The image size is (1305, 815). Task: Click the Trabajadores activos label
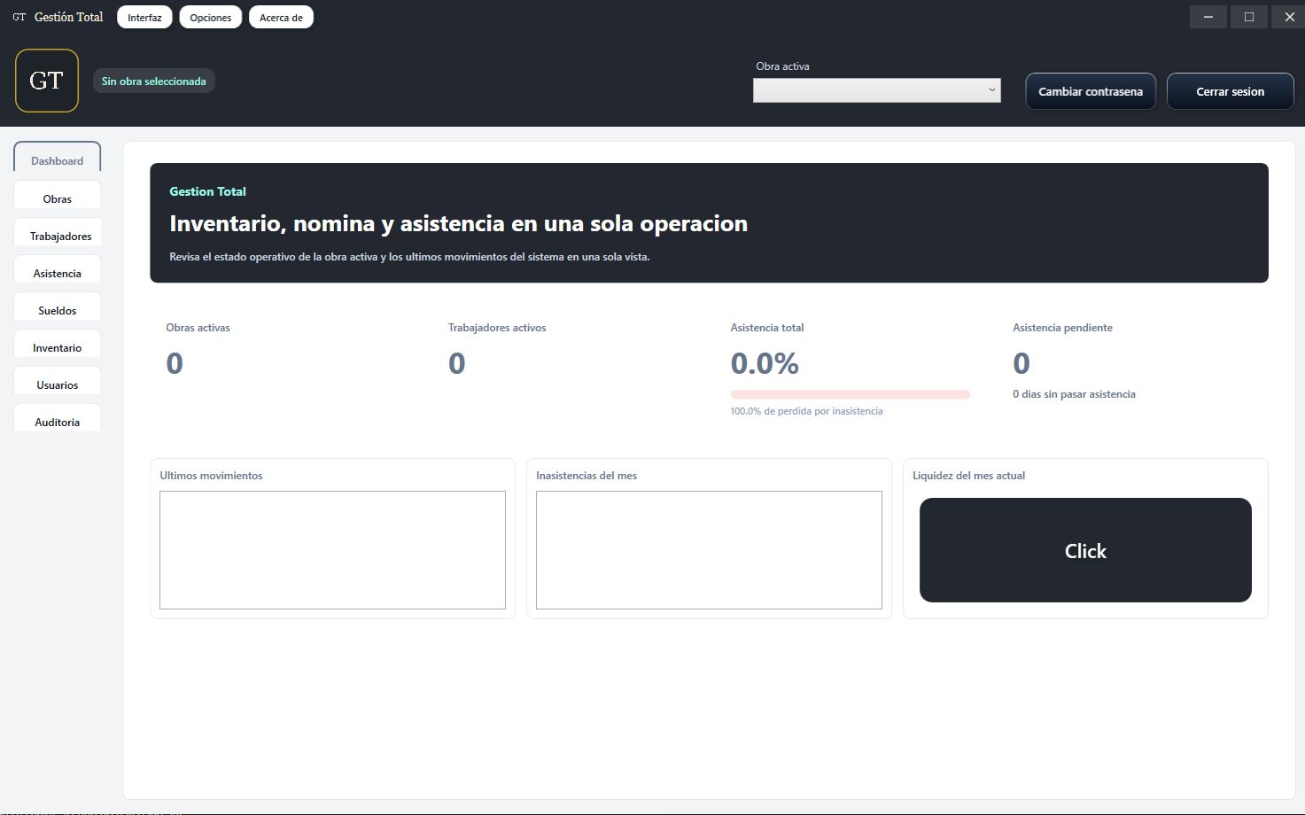coord(497,328)
